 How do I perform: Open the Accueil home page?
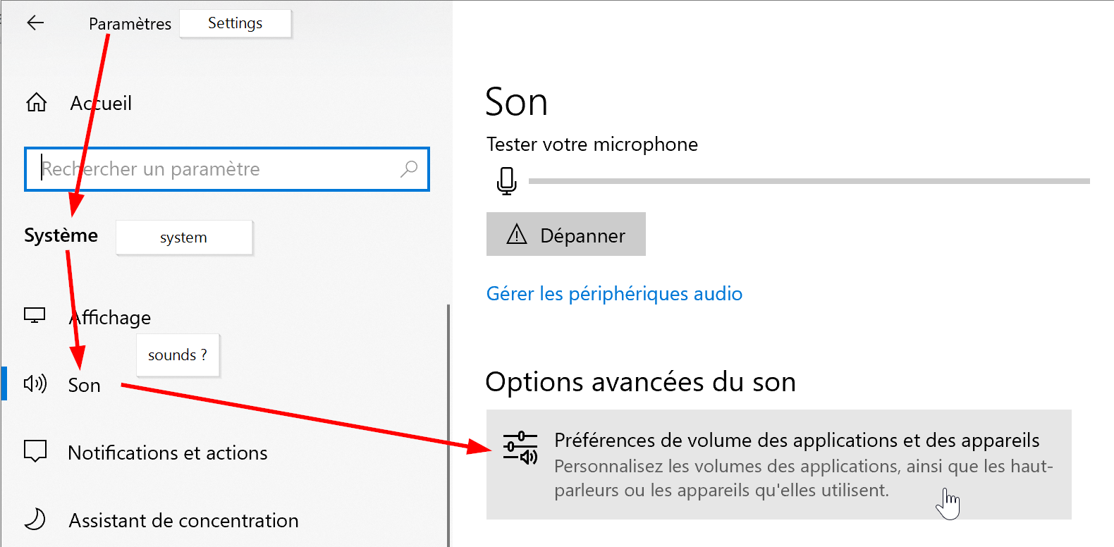101,104
